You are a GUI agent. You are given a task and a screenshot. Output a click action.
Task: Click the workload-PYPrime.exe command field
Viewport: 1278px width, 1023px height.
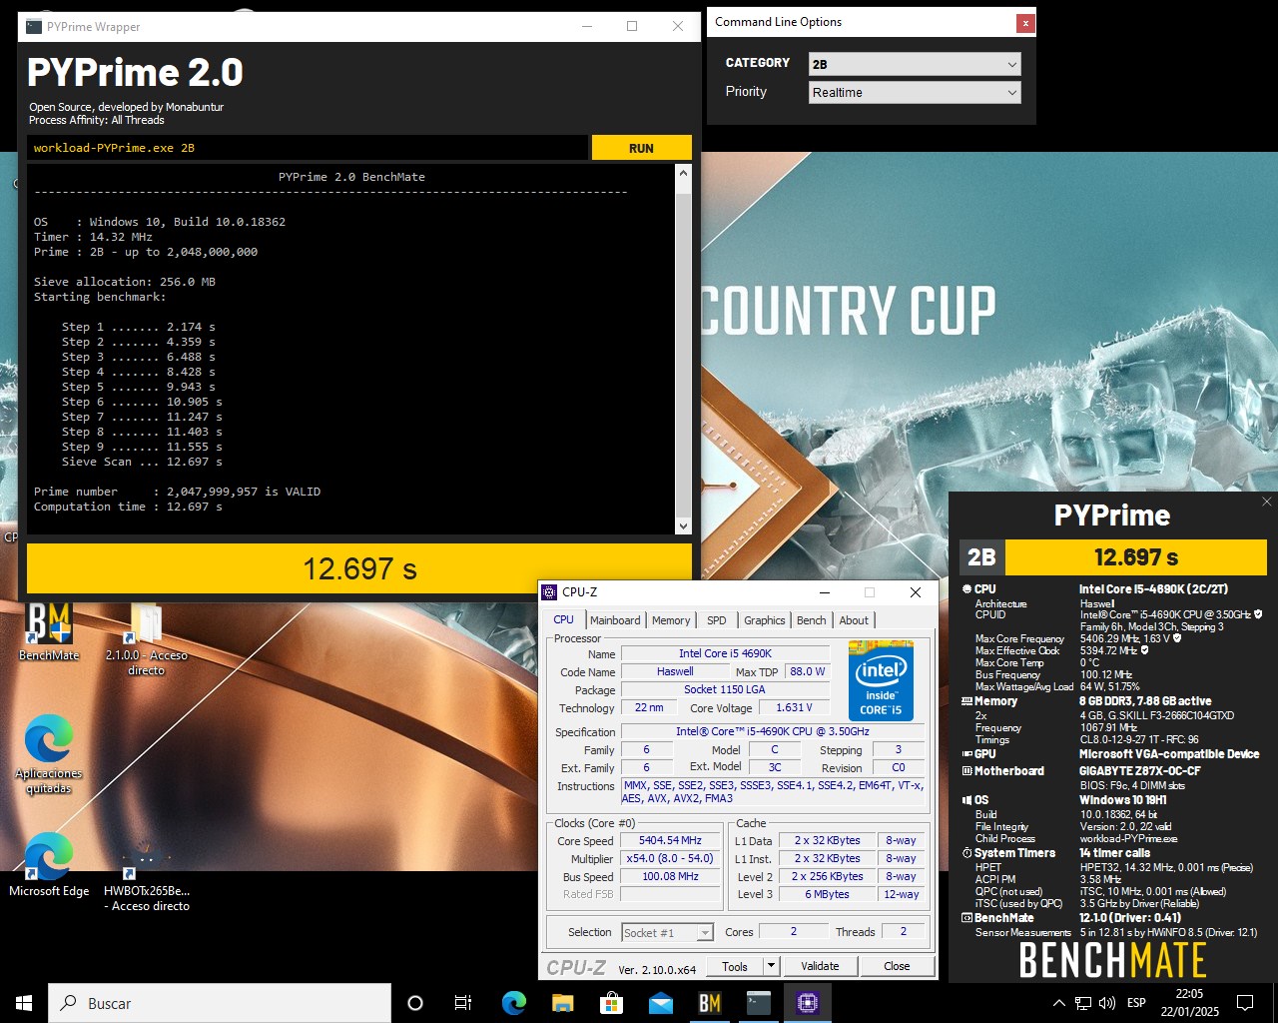click(x=308, y=148)
